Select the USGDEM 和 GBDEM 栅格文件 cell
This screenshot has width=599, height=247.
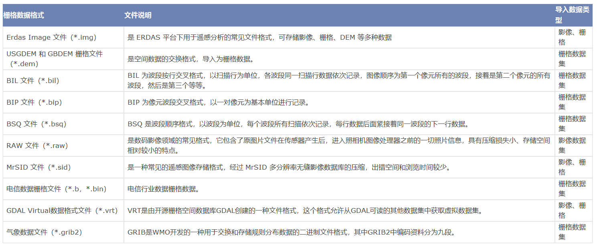coord(63,59)
